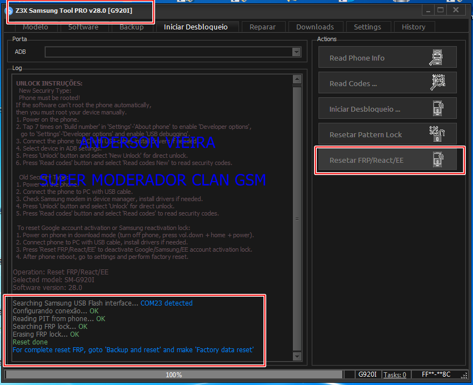Click the Resetar Pattern Lock button

coord(387,134)
